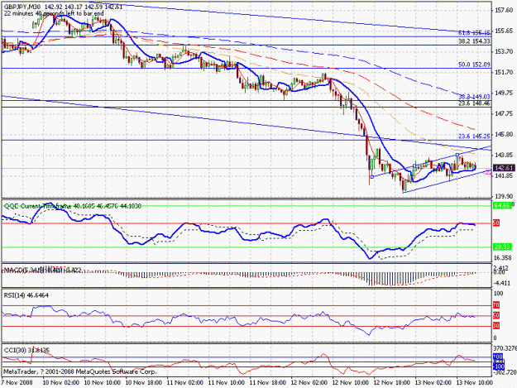Click the red 70 level tag in RSI panel
This screenshot has width=517, height=388.
point(496,305)
